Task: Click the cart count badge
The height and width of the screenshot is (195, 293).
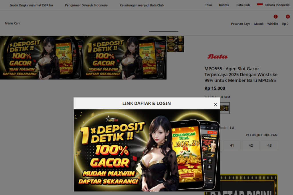Action: click(288, 17)
